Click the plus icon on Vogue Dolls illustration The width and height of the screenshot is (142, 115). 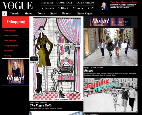82,100
